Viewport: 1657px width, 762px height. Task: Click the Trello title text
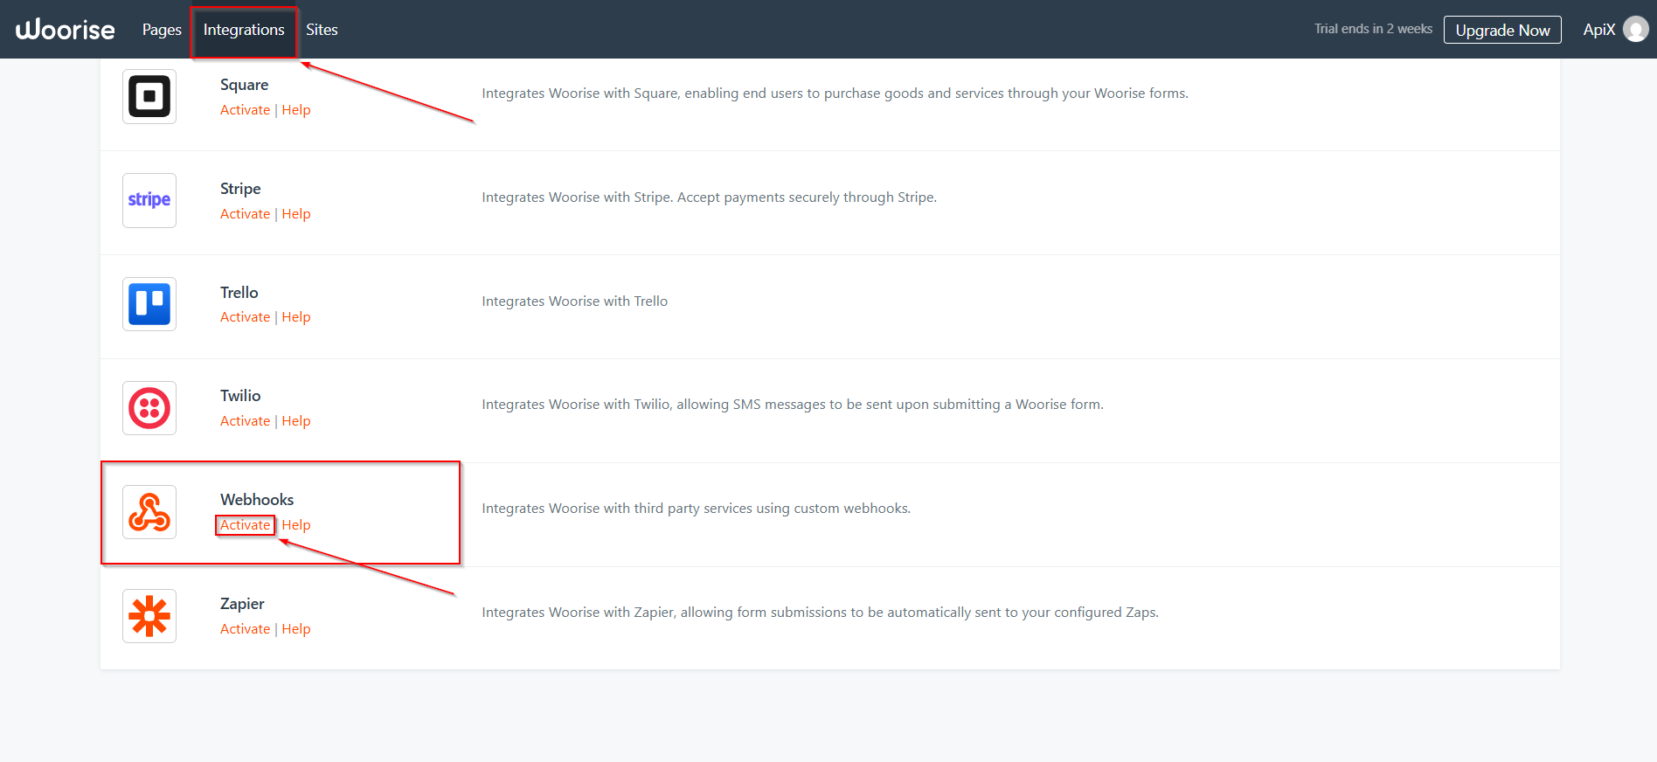point(239,293)
